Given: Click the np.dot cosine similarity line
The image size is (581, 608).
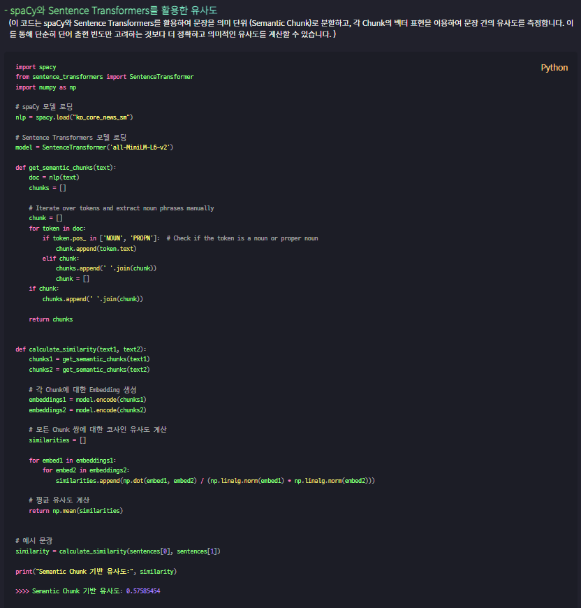Looking at the screenshot, I should 215,480.
